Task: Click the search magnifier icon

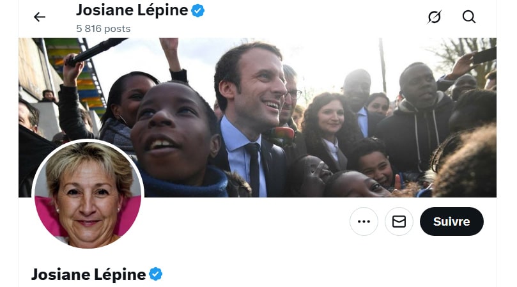Action: click(469, 17)
